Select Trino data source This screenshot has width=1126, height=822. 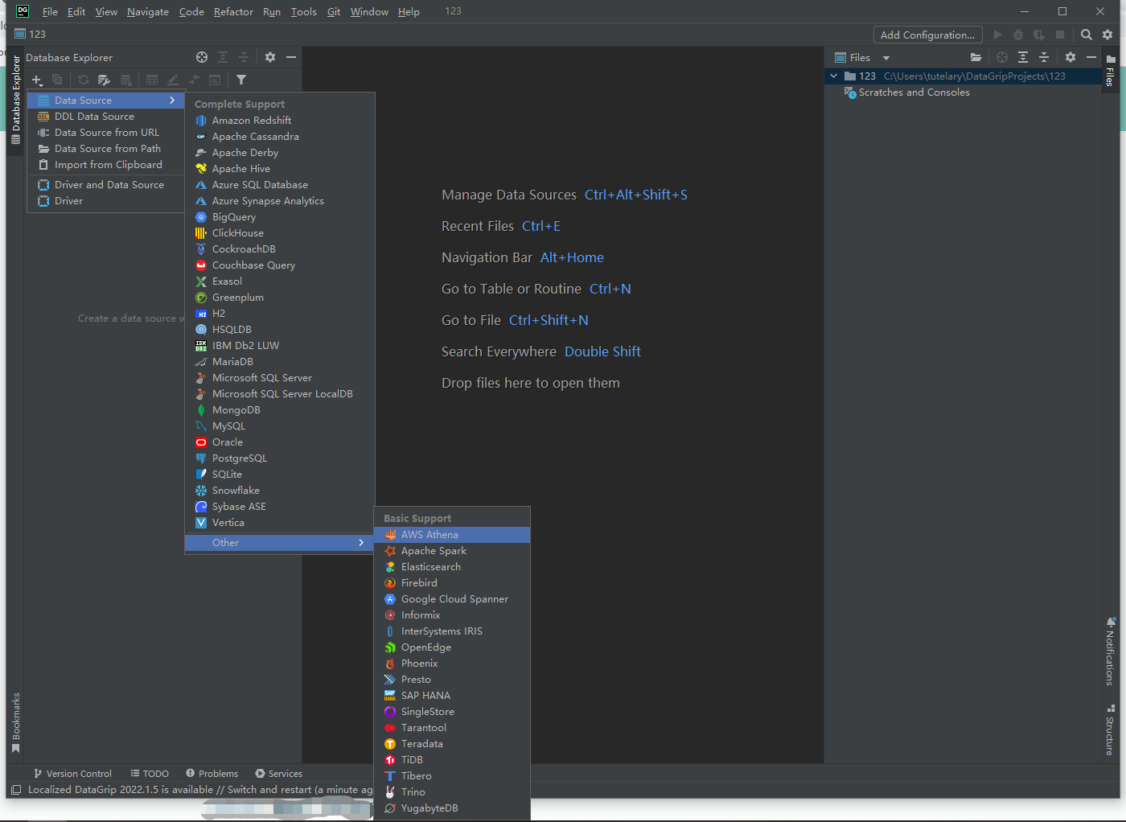452,792
